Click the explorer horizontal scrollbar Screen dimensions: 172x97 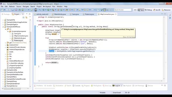pos(12,88)
